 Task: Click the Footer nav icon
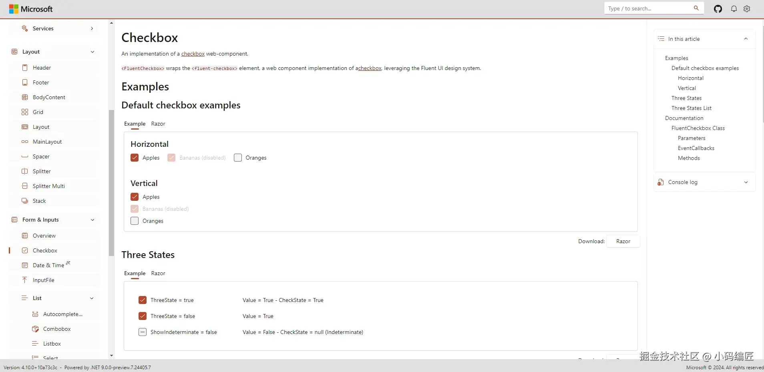[x=25, y=82]
